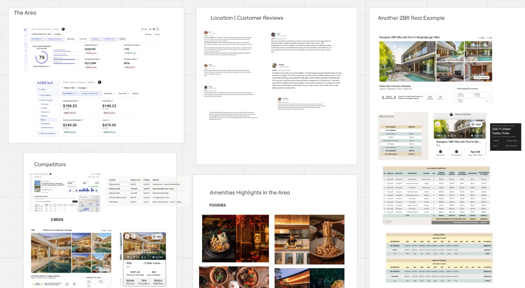The image size is (525, 288).
Task: Open the Canggu dropdown in Market Overview
Action: coord(58,34)
